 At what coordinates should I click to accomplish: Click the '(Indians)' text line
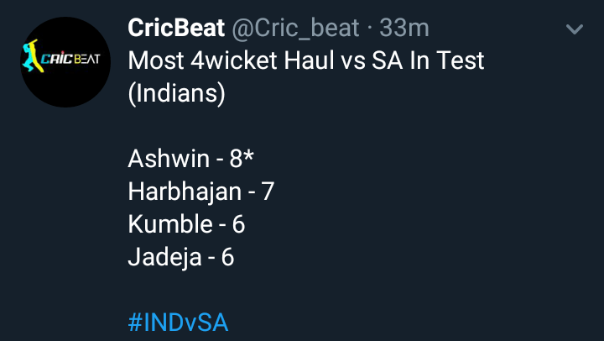[x=176, y=94]
